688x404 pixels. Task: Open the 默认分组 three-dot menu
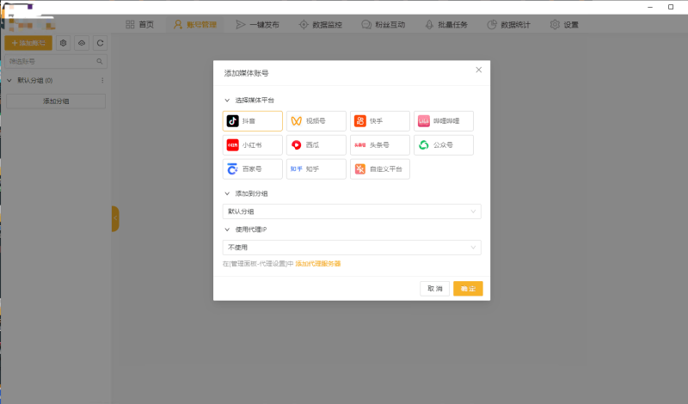coord(102,80)
